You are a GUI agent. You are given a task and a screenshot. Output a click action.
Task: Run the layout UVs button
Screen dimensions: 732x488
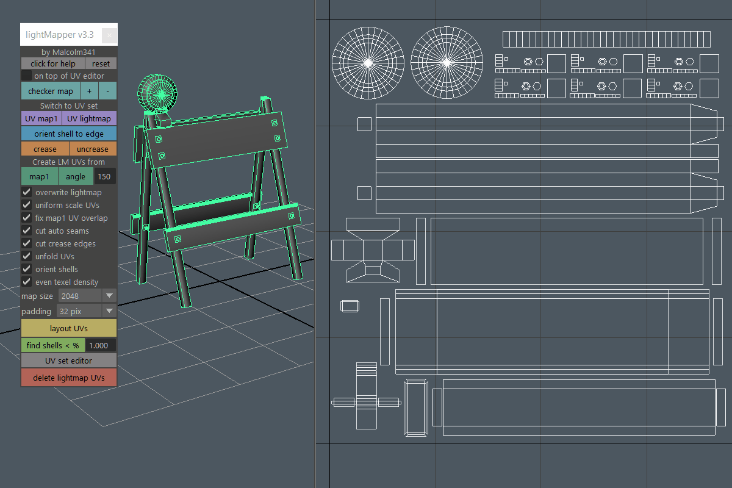click(69, 328)
